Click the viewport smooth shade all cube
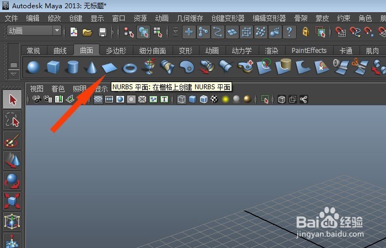386x248 pixels. (192, 99)
